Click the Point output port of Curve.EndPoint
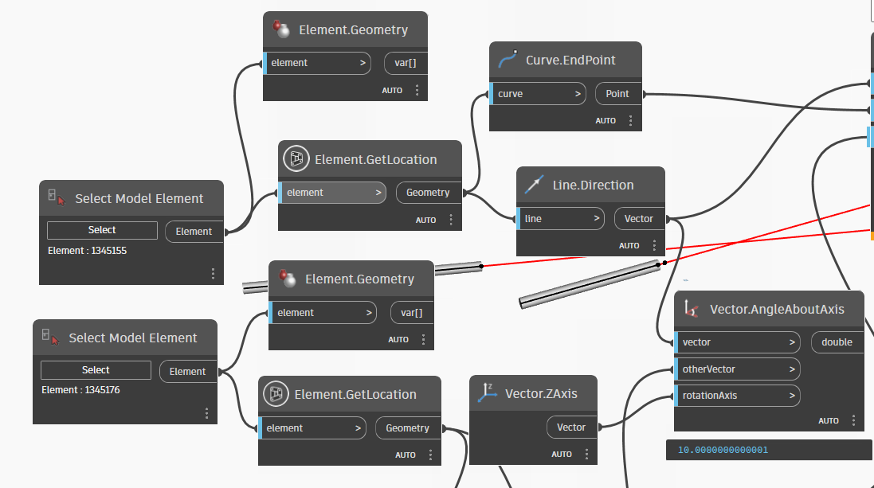 [617, 94]
